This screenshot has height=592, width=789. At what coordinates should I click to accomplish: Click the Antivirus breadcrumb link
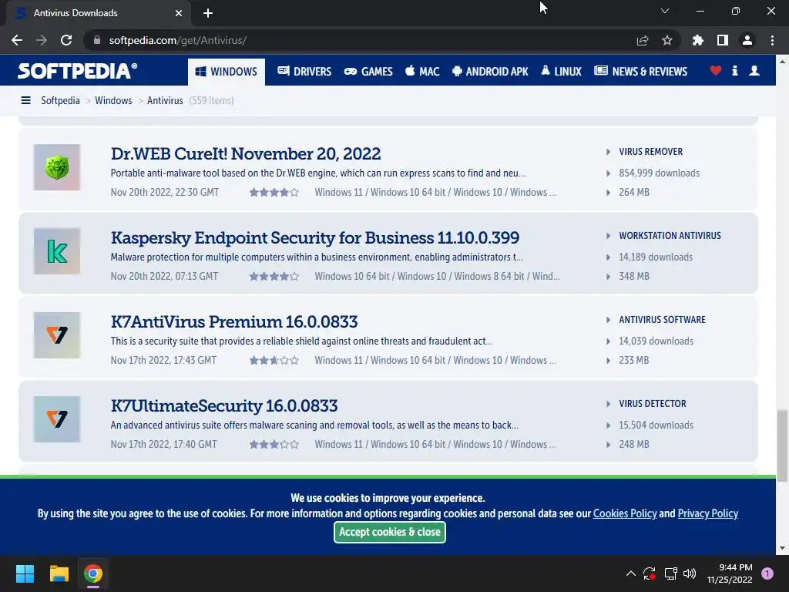[165, 100]
